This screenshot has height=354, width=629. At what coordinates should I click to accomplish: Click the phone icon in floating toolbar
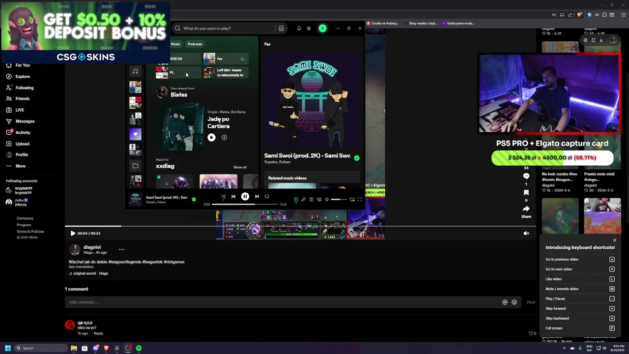(x=593, y=40)
